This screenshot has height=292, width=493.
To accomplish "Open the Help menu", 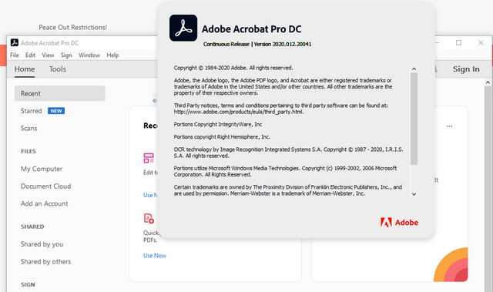I will tap(112, 55).
